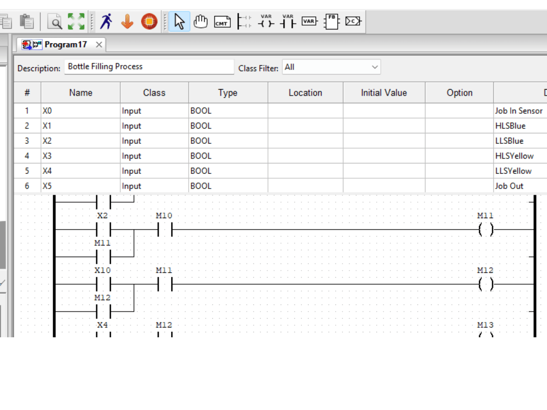Select the instruction box tool
The image size is (547, 410).
(x=352, y=21)
